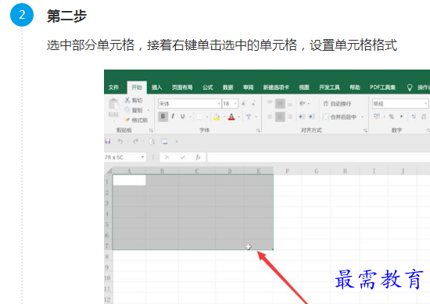
Task: Click the increase indent icon
Action: point(311,116)
